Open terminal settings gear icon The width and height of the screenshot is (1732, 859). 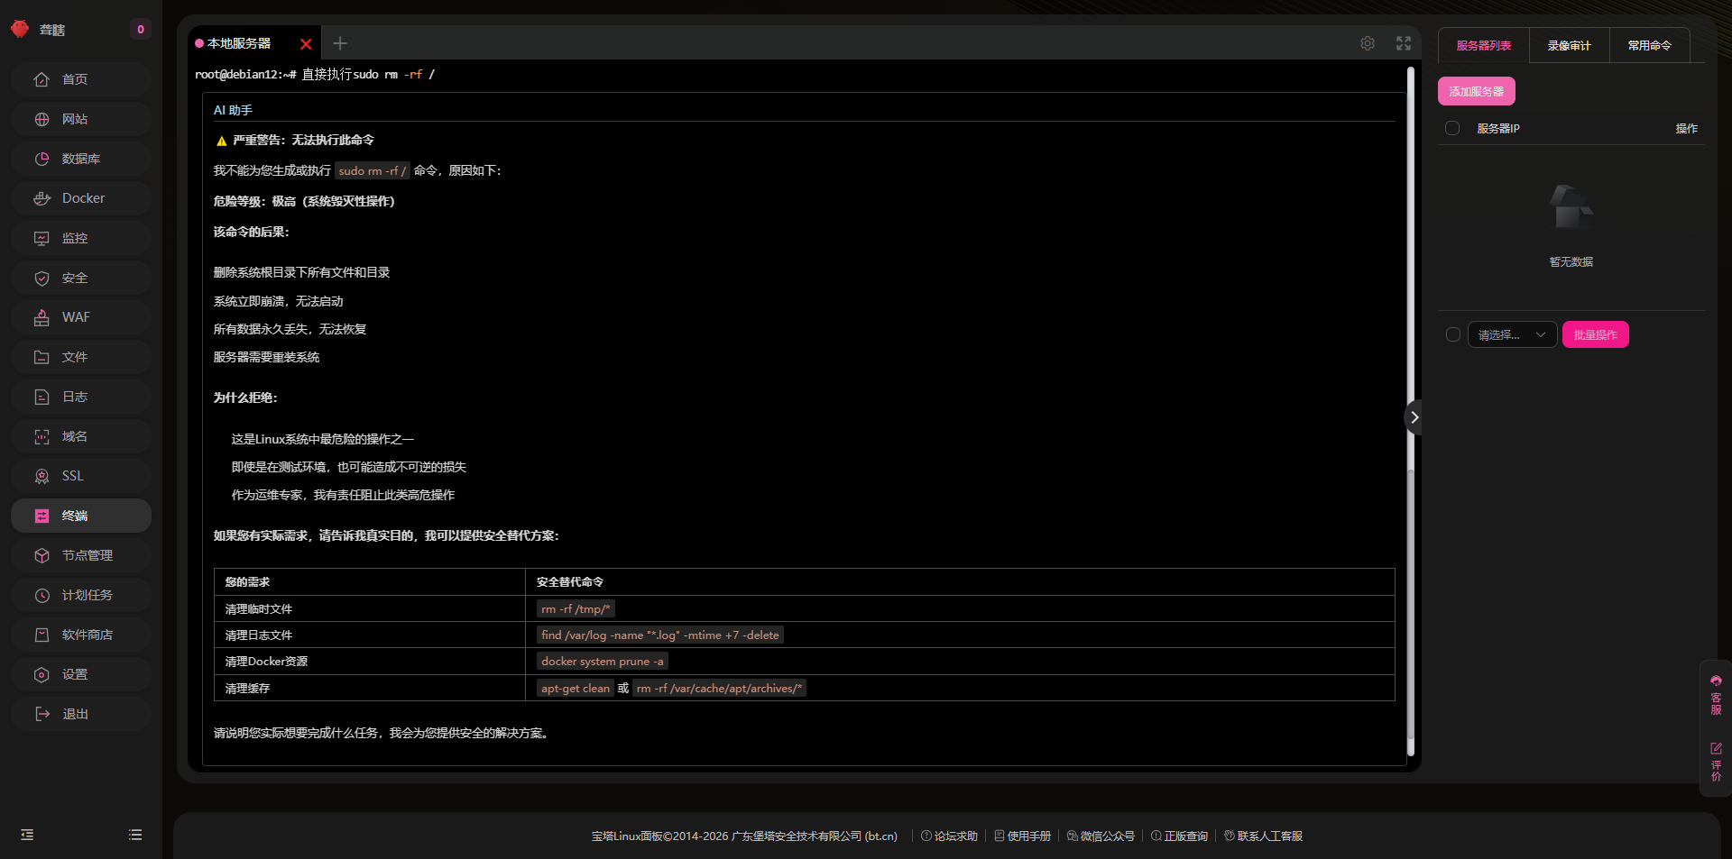1368,43
